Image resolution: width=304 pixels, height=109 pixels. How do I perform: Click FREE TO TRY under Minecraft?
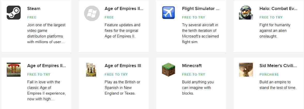(x=194, y=74)
